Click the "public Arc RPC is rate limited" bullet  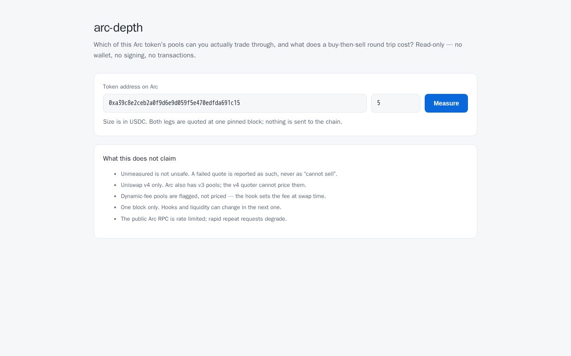click(204, 219)
